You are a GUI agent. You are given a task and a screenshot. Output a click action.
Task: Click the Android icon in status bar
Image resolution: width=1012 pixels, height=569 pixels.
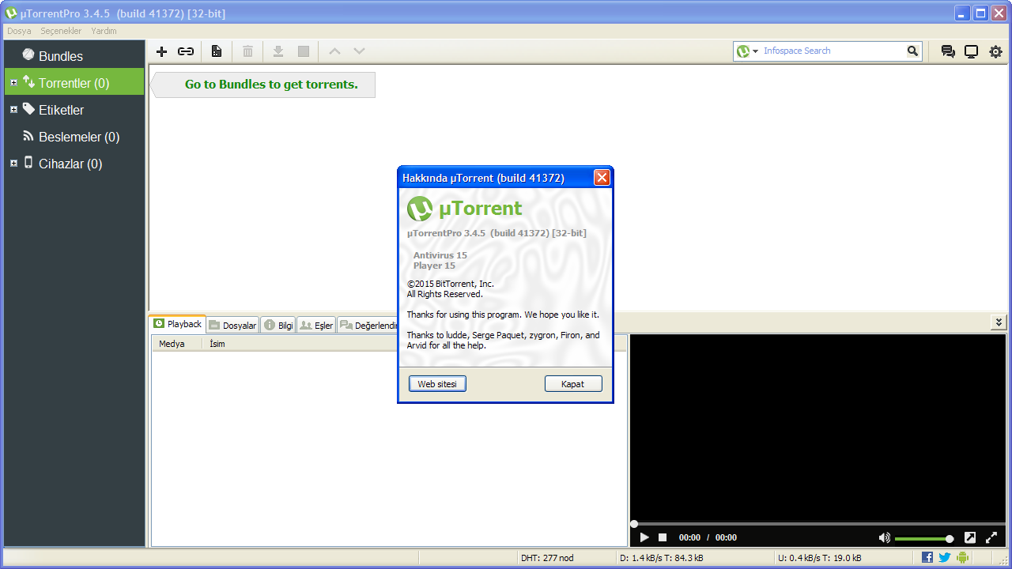coord(962,557)
